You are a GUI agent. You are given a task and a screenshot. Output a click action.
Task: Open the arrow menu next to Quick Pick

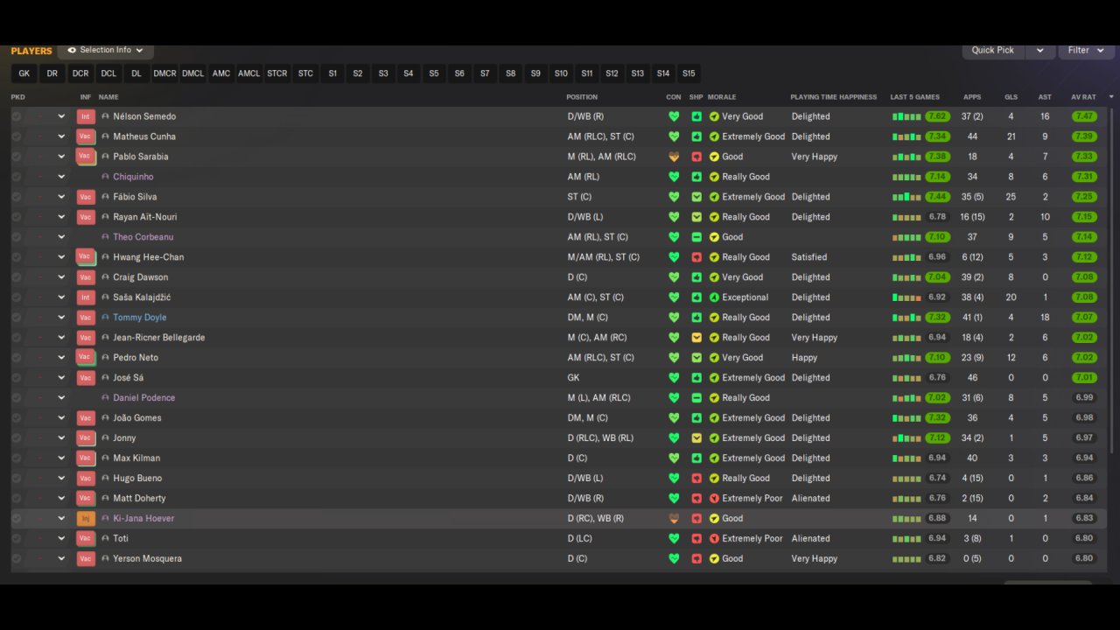tap(1039, 50)
